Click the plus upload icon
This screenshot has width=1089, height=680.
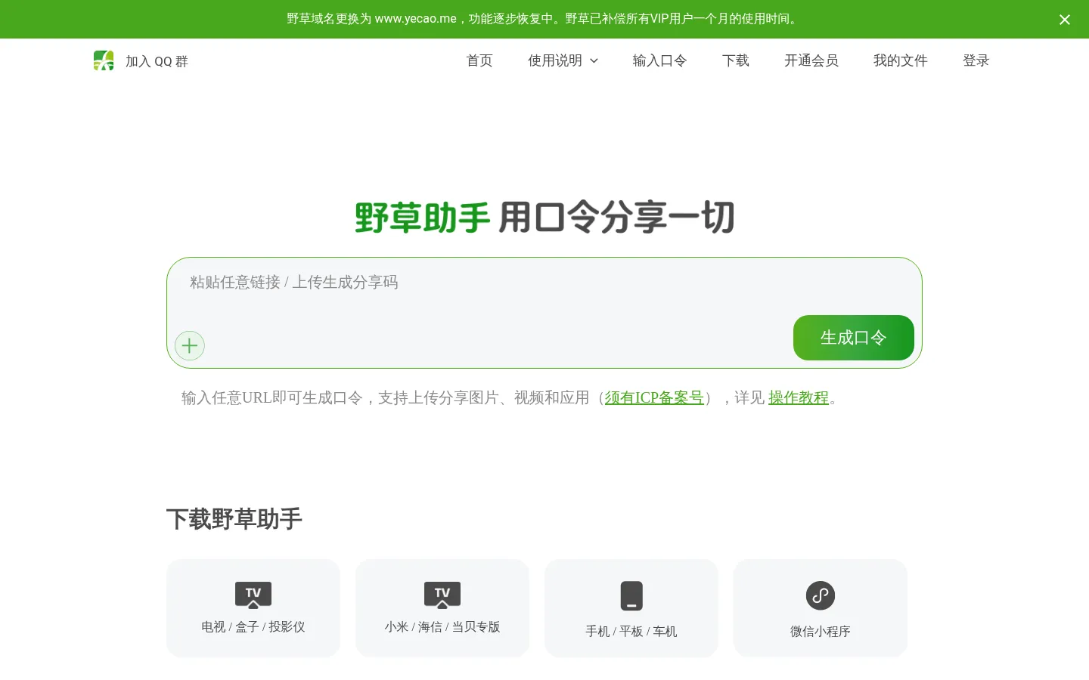point(190,346)
